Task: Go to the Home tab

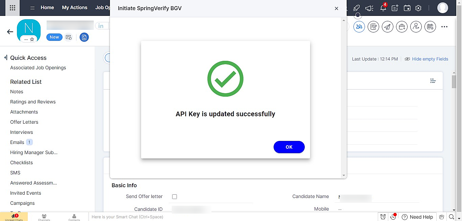Action: (47, 7)
